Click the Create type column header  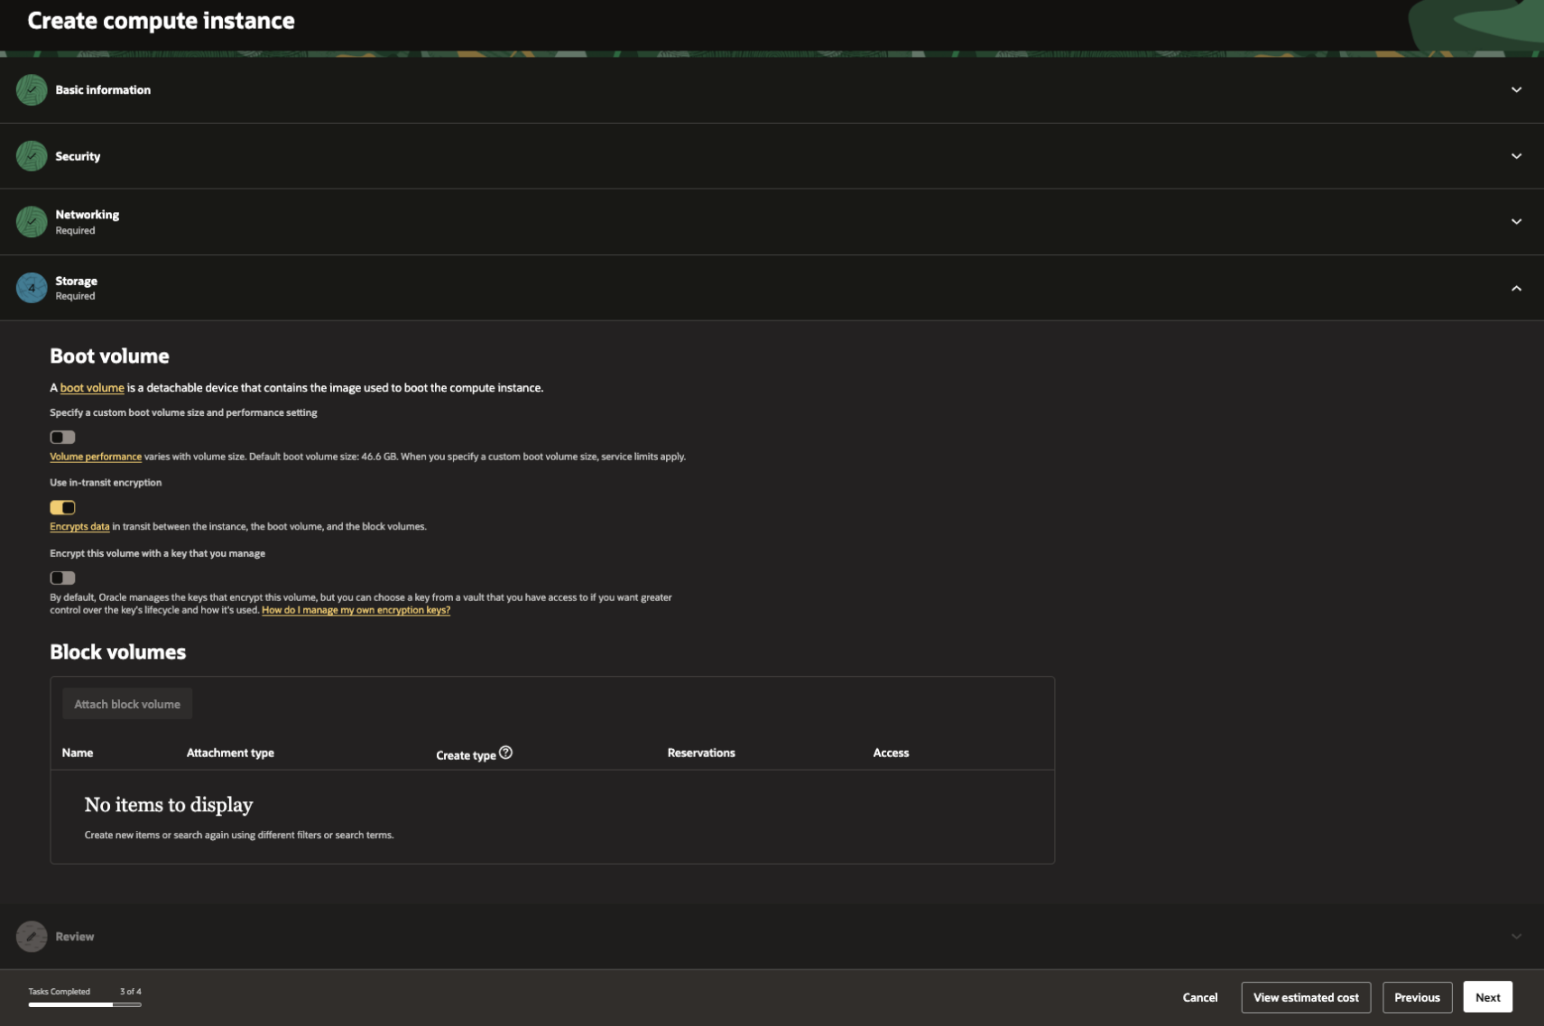[x=466, y=755]
